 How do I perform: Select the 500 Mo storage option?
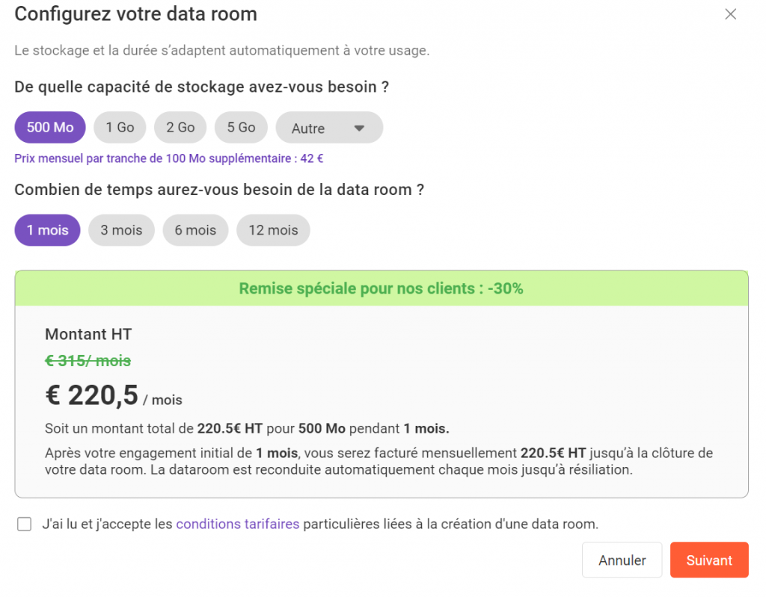pyautogui.click(x=50, y=128)
